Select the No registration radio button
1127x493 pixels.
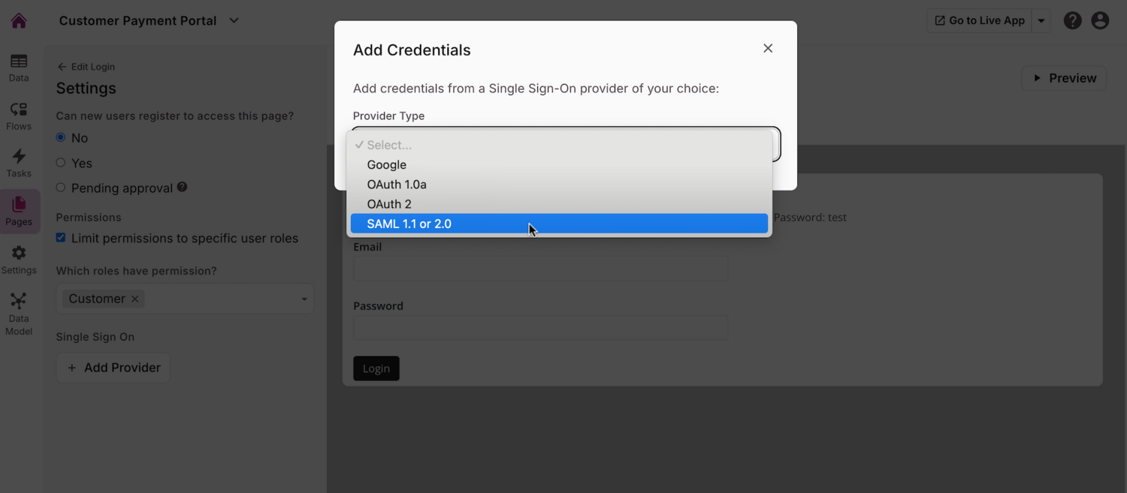[x=61, y=137]
